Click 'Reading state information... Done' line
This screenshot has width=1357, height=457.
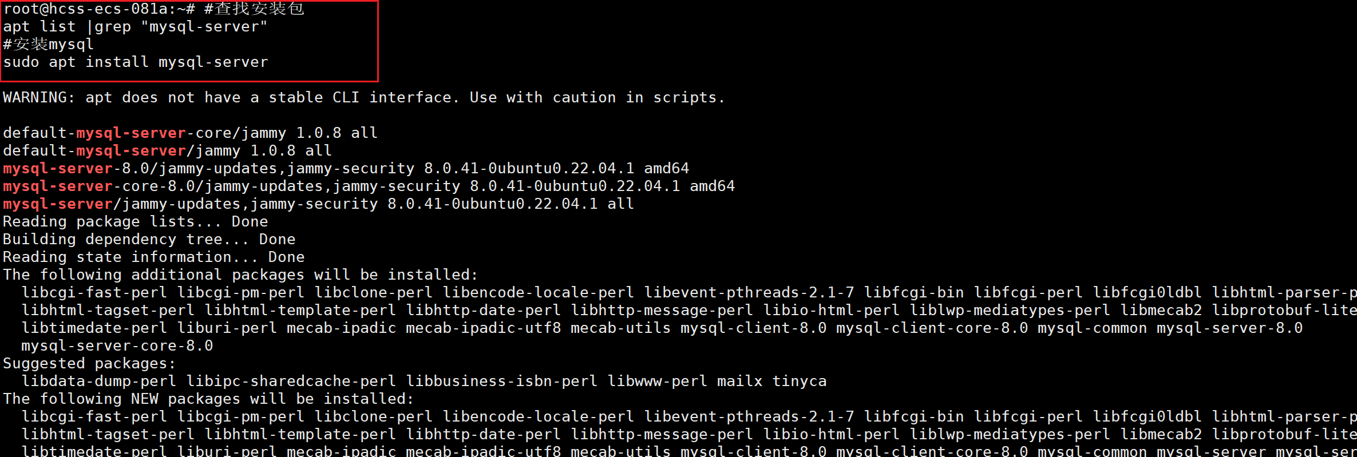153,257
